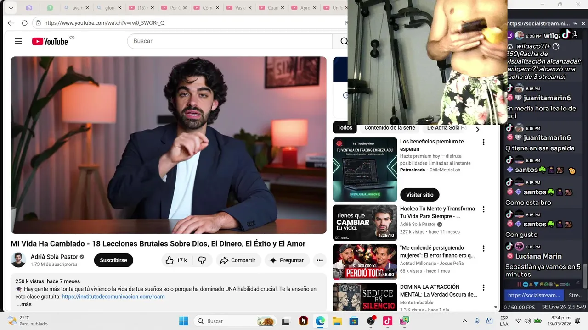
Task: Open the browser tab list dropdown
Action: click(11, 8)
